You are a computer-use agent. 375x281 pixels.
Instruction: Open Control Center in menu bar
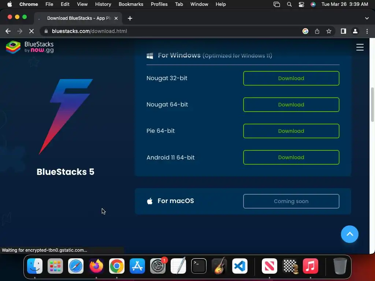(301, 4)
